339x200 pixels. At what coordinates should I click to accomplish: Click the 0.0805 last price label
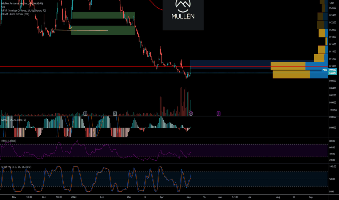coord(332,73)
